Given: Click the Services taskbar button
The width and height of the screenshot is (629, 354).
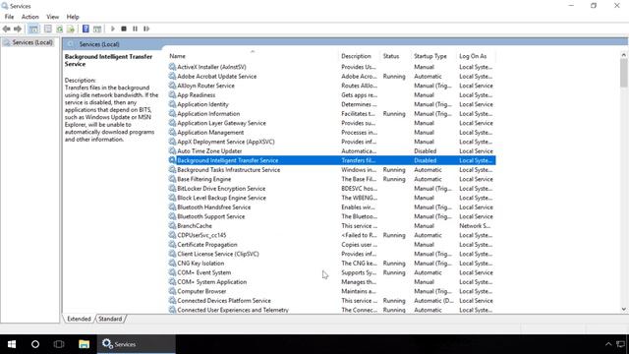Looking at the screenshot, I should point(136,344).
